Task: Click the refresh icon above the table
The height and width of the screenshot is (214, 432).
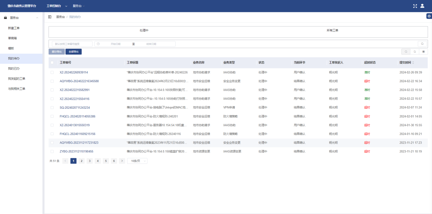Action: point(415,52)
